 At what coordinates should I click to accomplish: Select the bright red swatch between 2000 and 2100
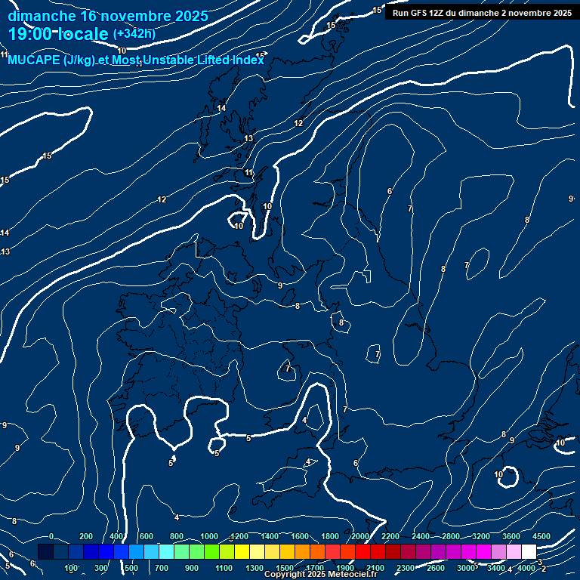coord(362,551)
